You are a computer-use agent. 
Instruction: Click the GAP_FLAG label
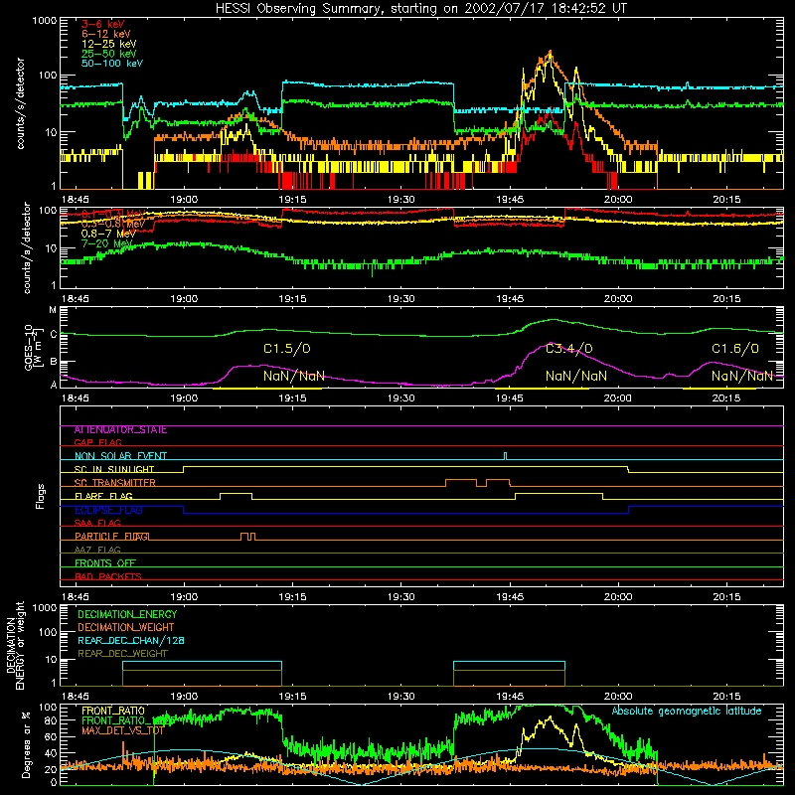pyautogui.click(x=97, y=442)
